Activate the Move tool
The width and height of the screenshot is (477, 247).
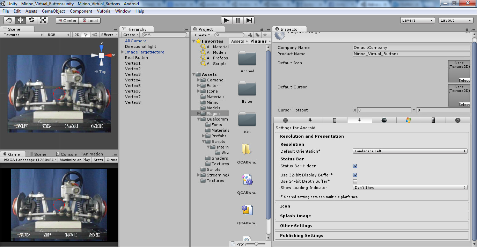click(20, 20)
